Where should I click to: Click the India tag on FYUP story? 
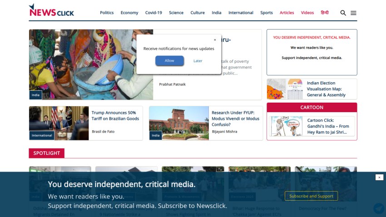[x=156, y=136]
